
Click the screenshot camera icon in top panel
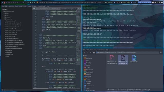pos(153,2)
